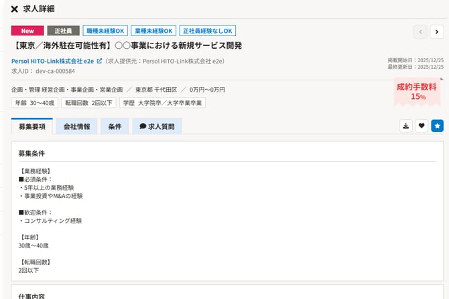Screen dimensions: 449x299
Task: Switch to the 会社情報 tab
Action: tap(77, 126)
